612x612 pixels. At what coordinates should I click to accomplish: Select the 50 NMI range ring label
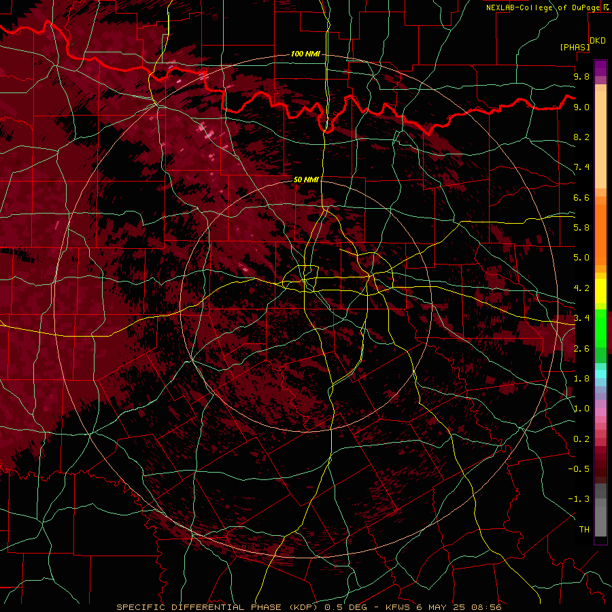click(306, 180)
